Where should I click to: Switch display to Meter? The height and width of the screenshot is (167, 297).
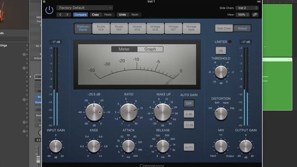[124, 49]
